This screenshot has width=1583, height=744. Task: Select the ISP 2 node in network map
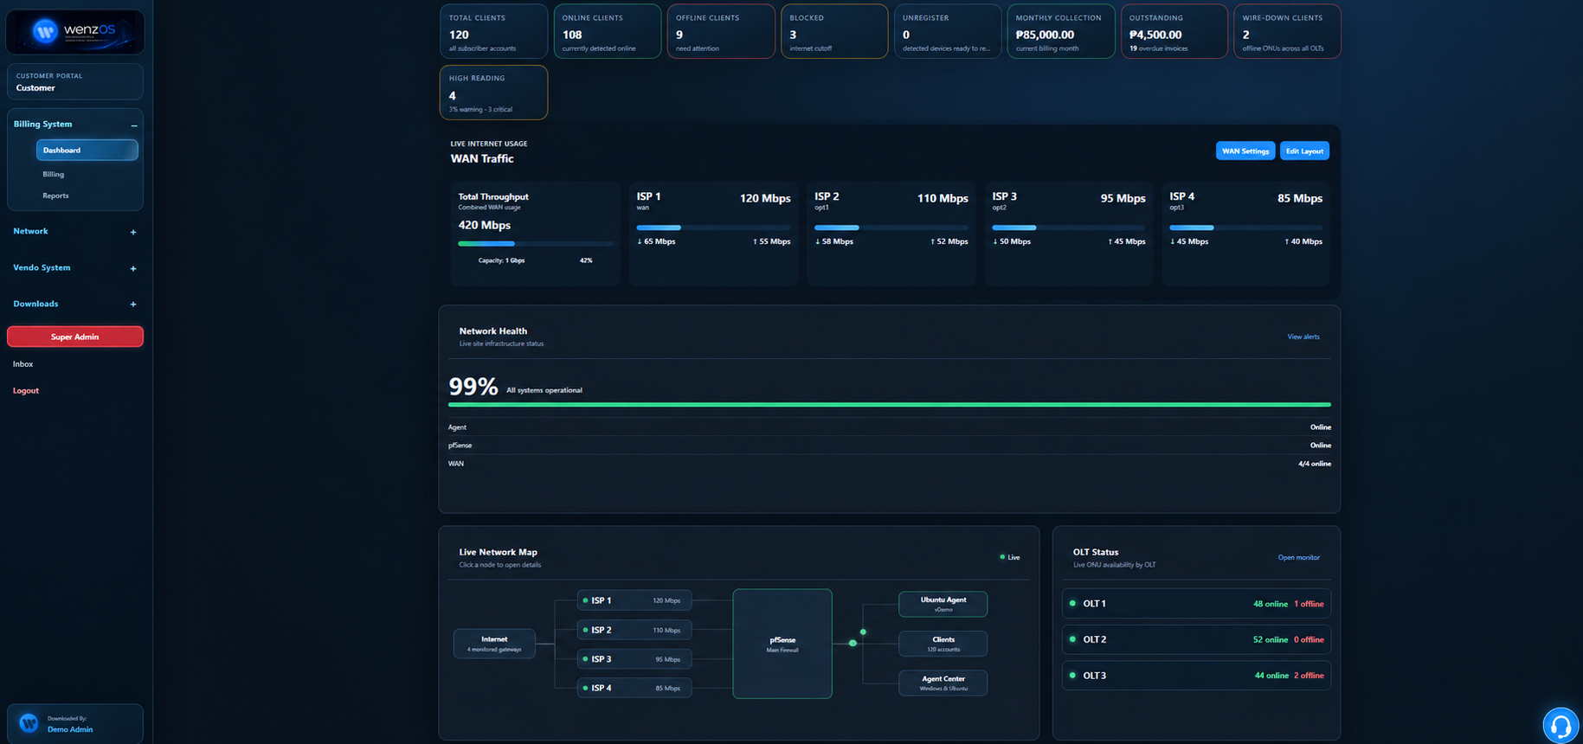[634, 630]
